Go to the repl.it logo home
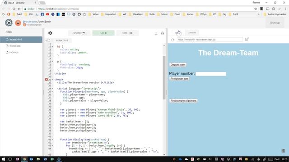 point(9,23)
